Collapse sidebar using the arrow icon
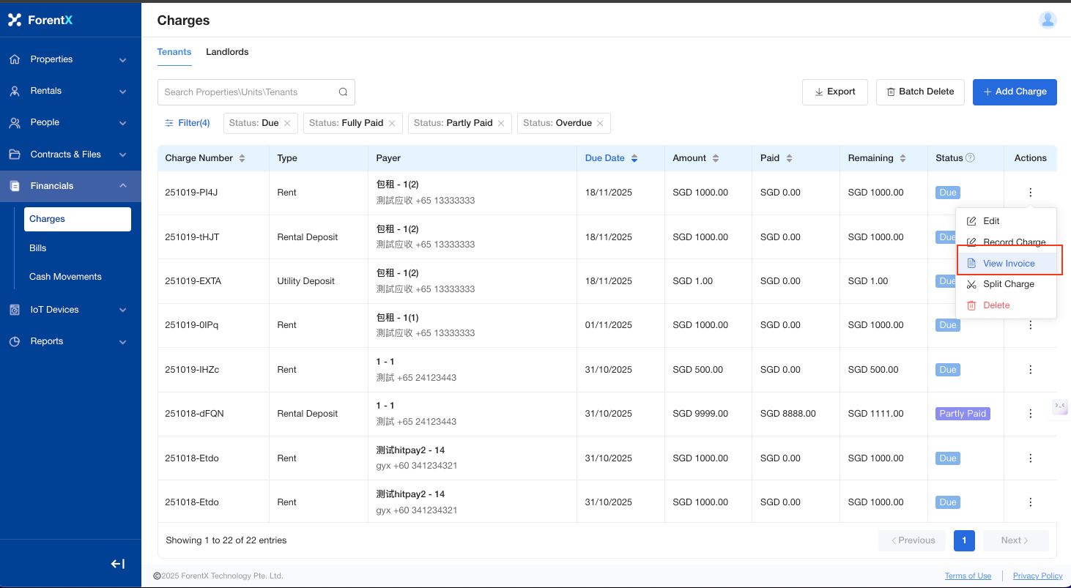Image resolution: width=1071 pixels, height=588 pixels. pos(118,564)
